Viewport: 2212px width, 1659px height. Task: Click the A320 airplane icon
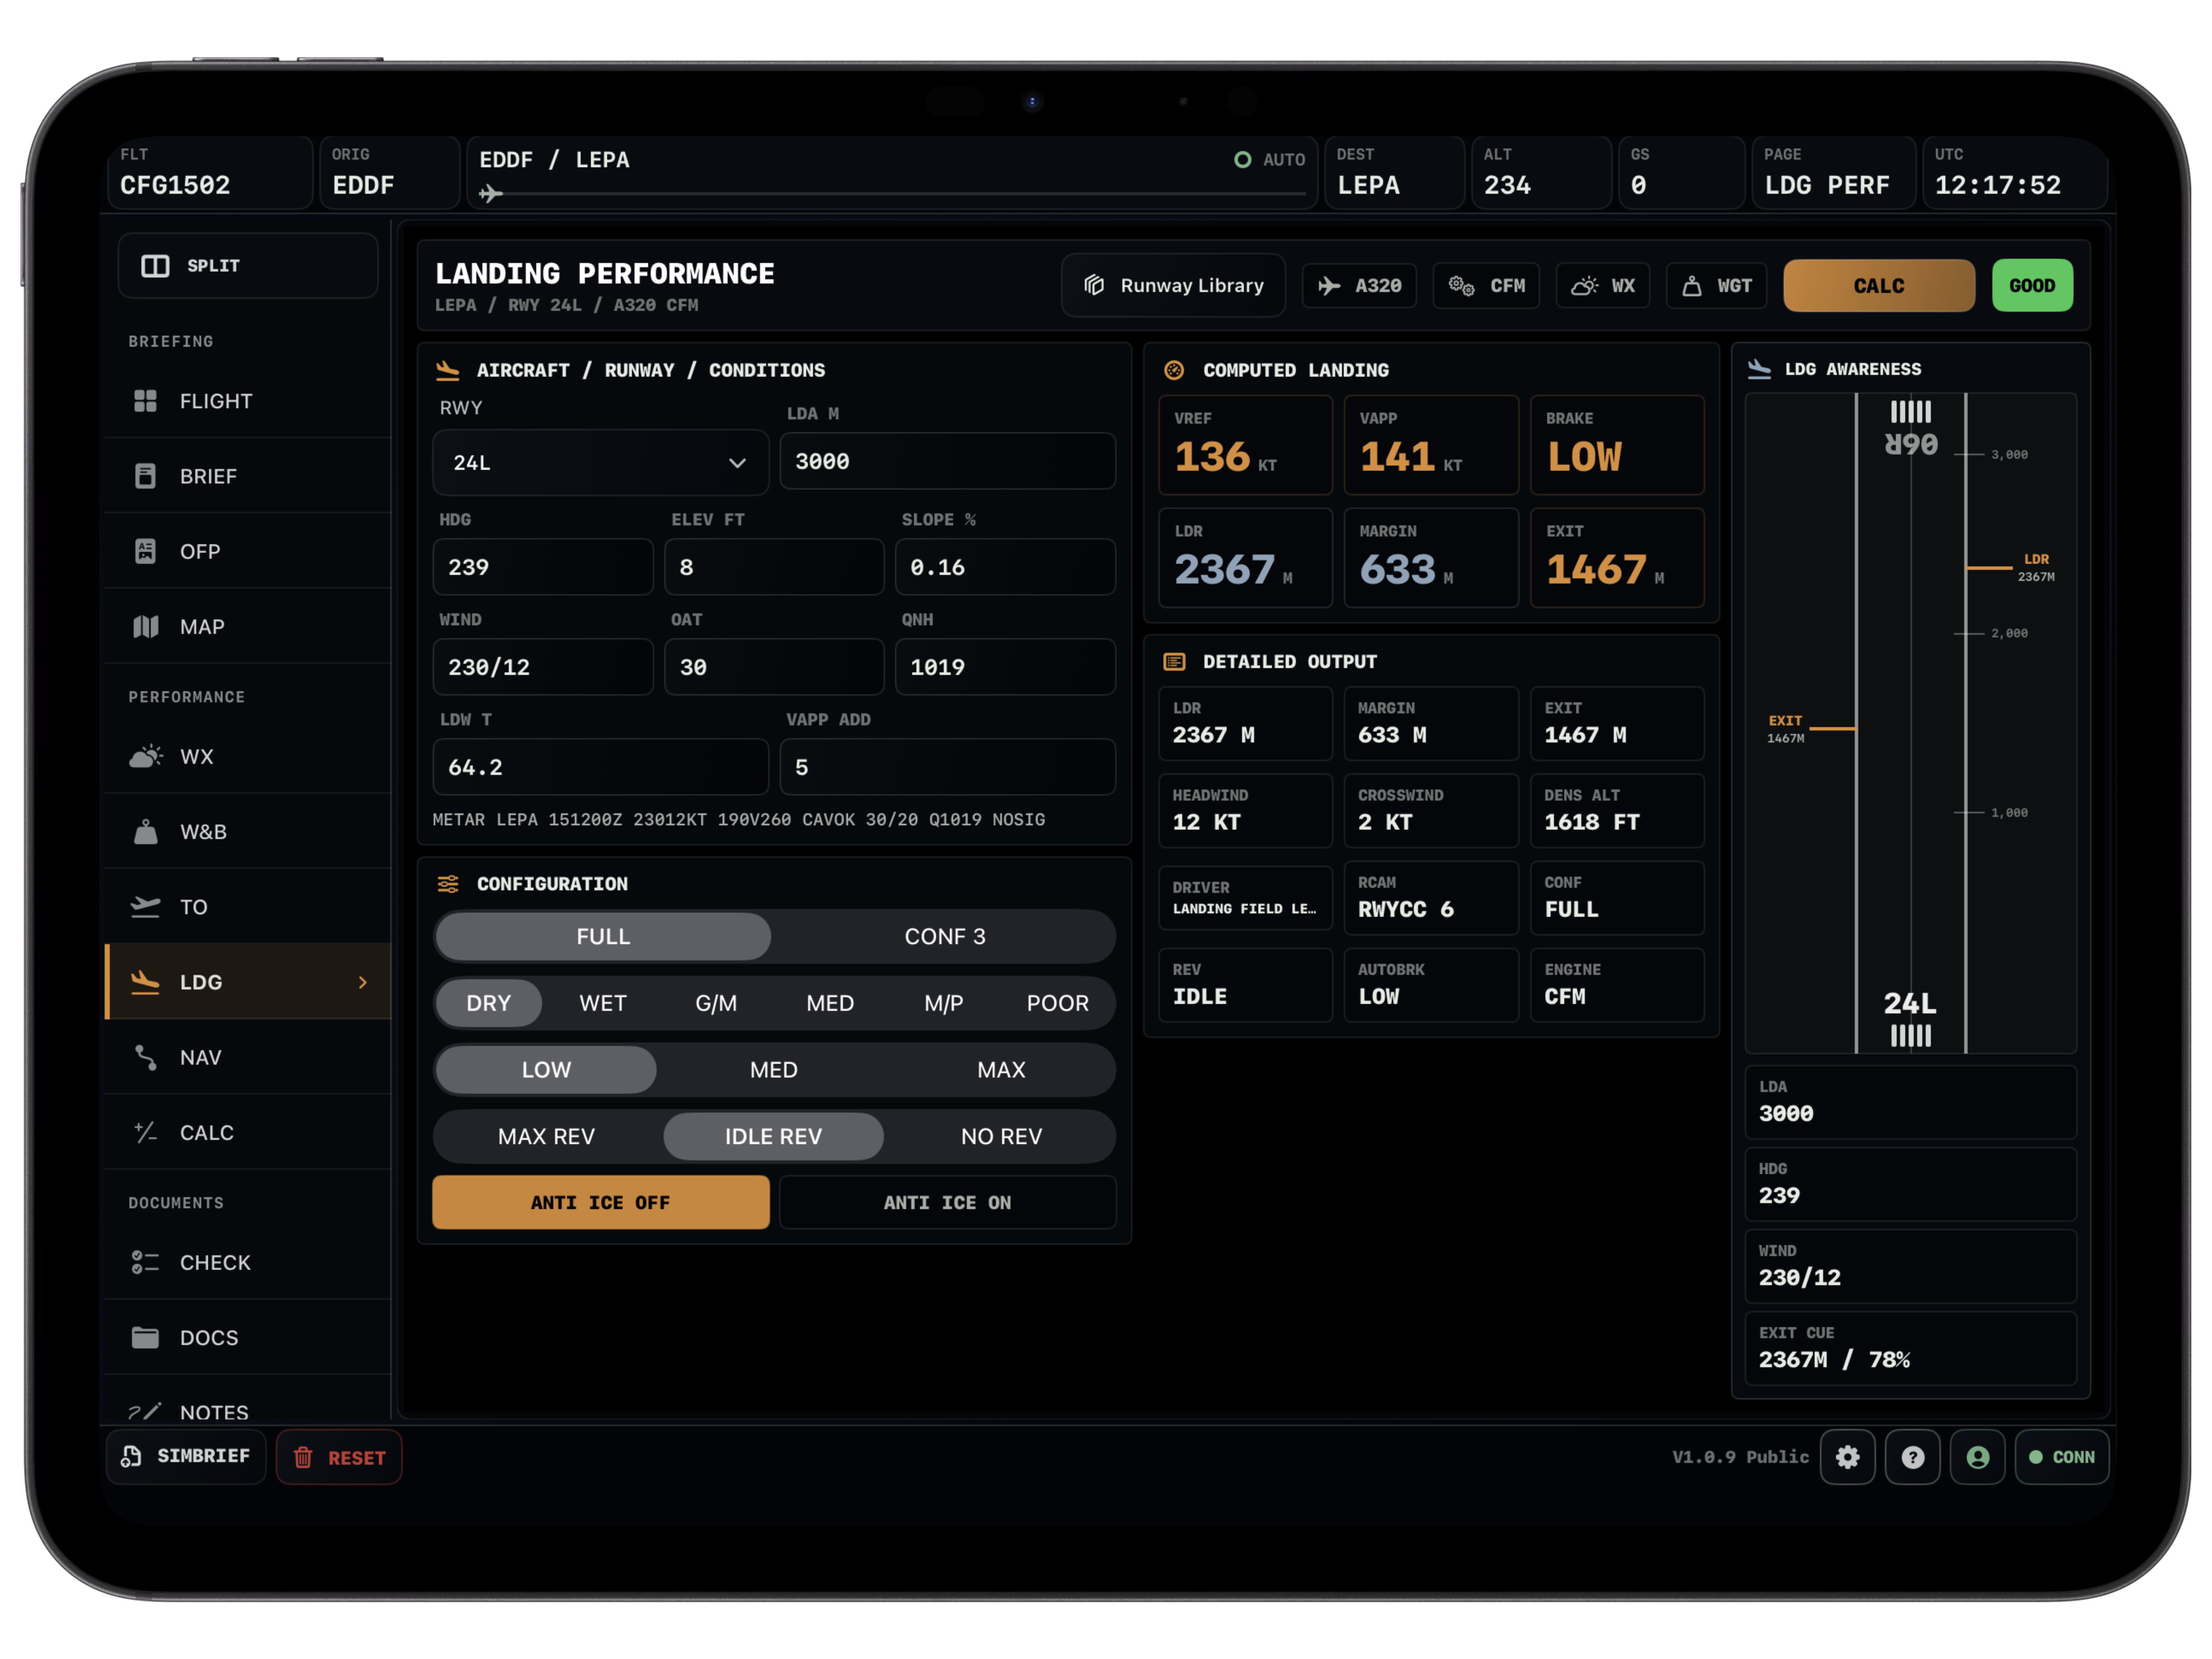point(1329,286)
